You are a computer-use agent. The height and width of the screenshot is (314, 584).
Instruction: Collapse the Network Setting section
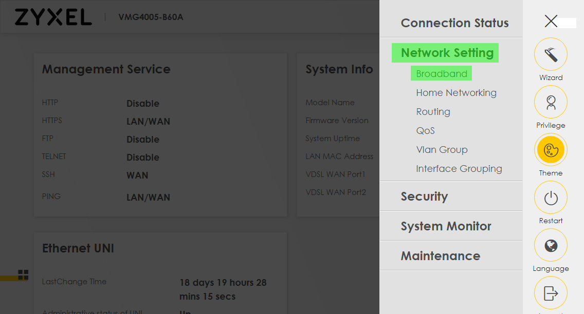click(447, 53)
